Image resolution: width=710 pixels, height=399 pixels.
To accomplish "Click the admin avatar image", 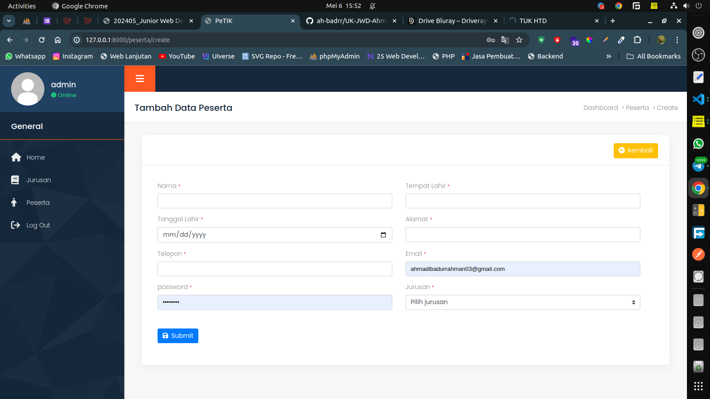I will click(x=28, y=89).
